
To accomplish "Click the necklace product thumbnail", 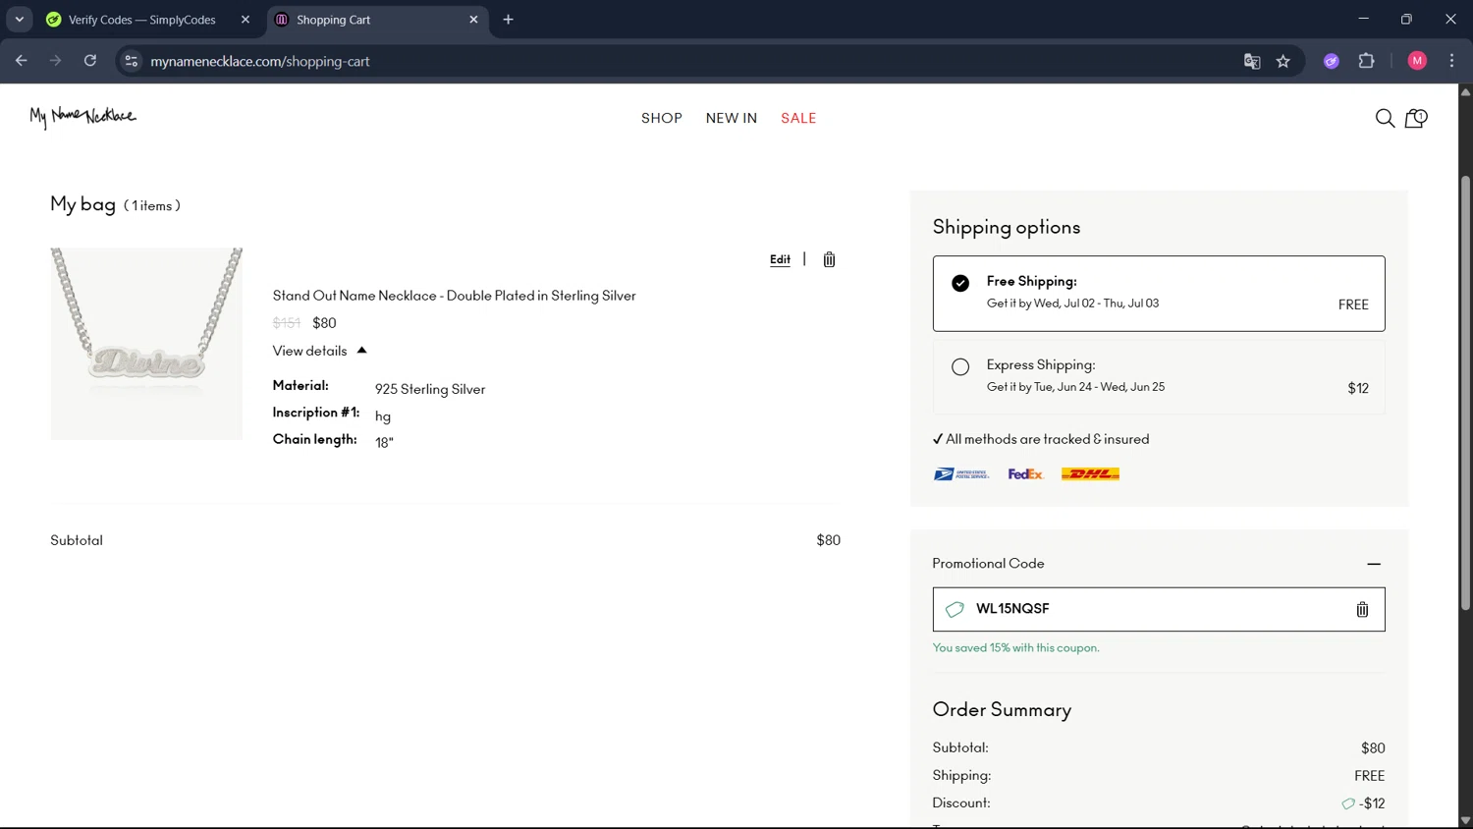I will coord(146,344).
